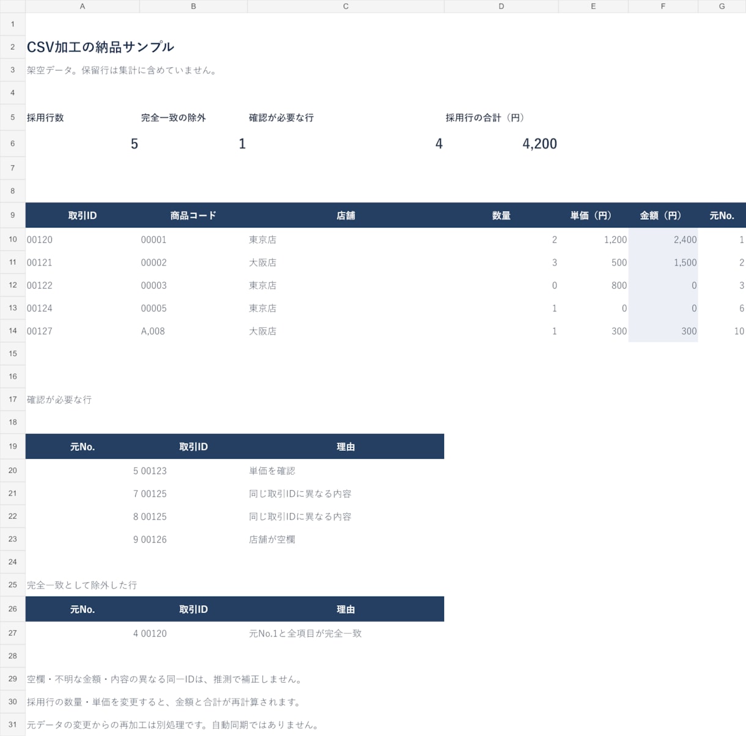746x736 pixels.
Task: Click the note 架空データ。保留行は集計に含めていません。
Action: click(x=122, y=70)
